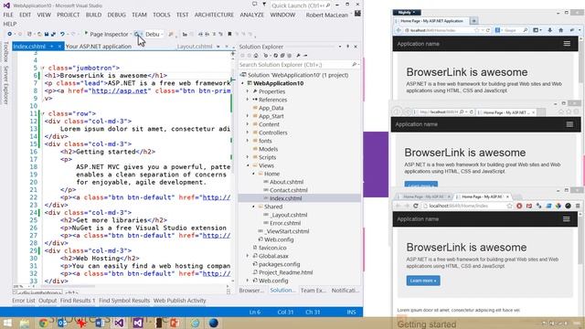Expand the References node
The width and height of the screenshot is (585, 329).
tap(248, 100)
